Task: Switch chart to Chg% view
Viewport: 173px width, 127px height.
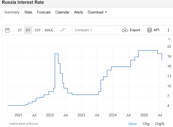Action: (160, 124)
